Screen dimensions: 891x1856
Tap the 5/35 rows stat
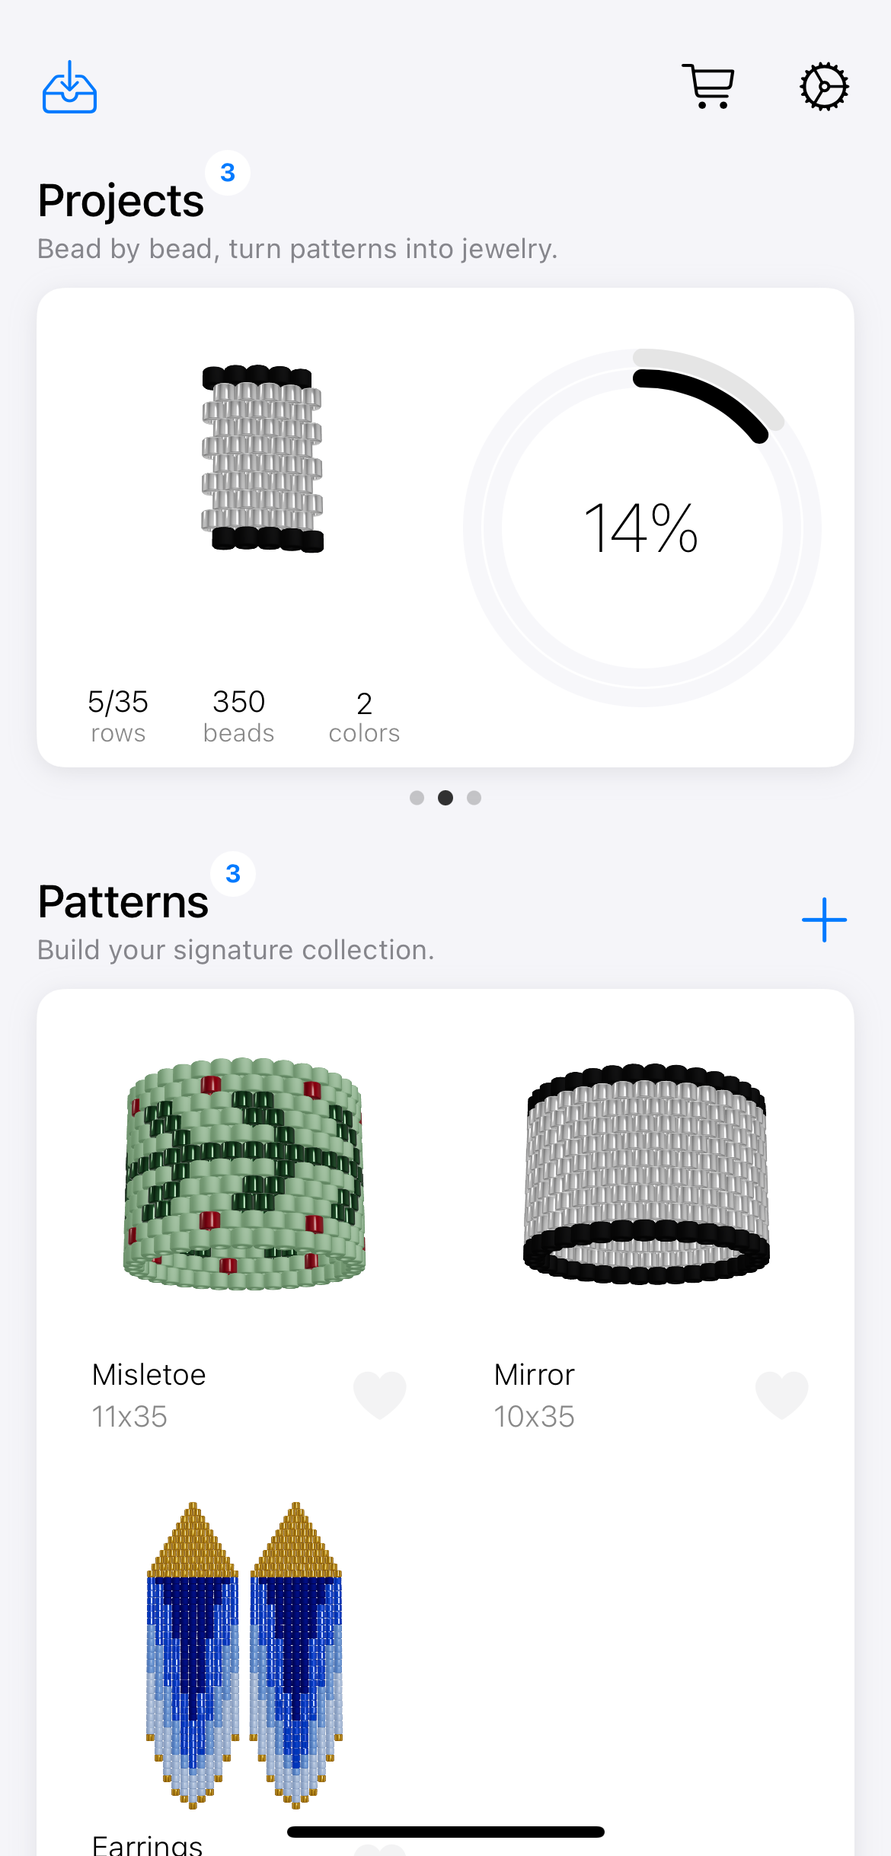pos(118,716)
